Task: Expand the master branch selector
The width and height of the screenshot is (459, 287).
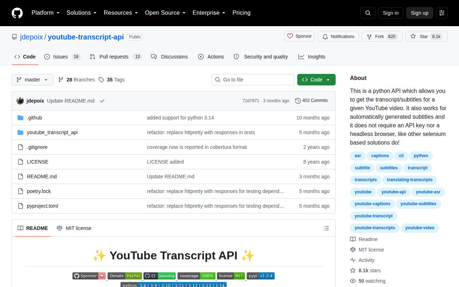Action: point(32,80)
